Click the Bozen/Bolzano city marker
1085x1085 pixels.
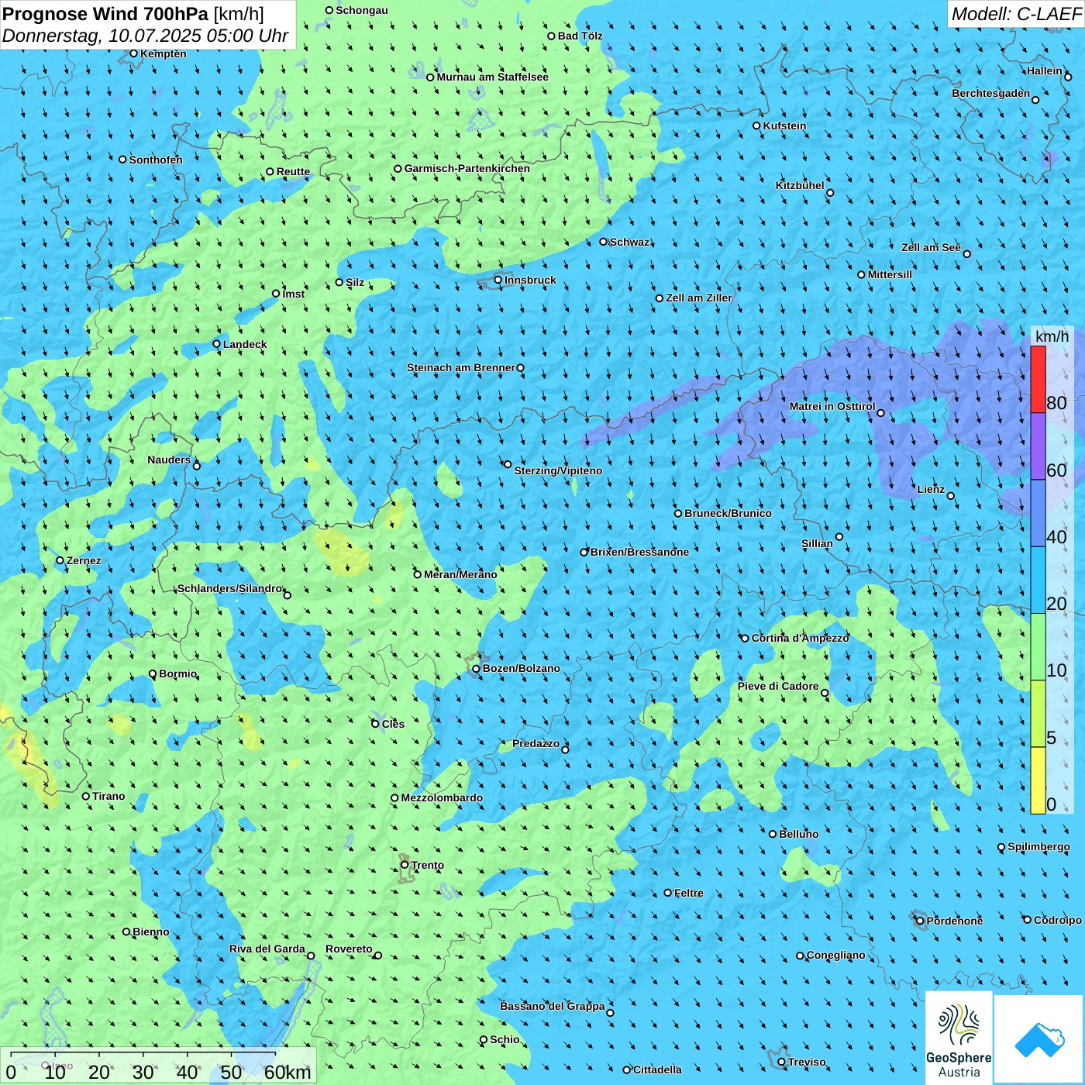point(476,668)
